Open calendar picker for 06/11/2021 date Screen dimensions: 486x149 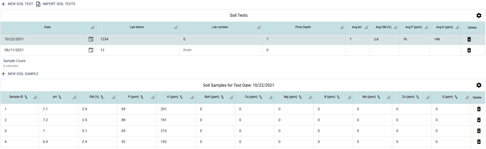(91, 50)
